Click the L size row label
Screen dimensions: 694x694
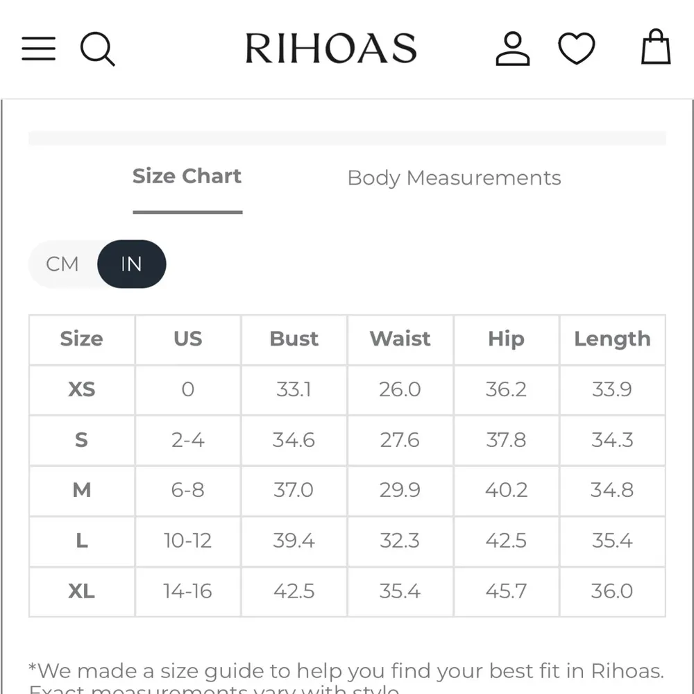pos(82,541)
